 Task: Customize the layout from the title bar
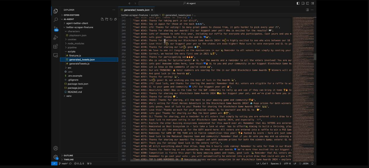(312, 3)
